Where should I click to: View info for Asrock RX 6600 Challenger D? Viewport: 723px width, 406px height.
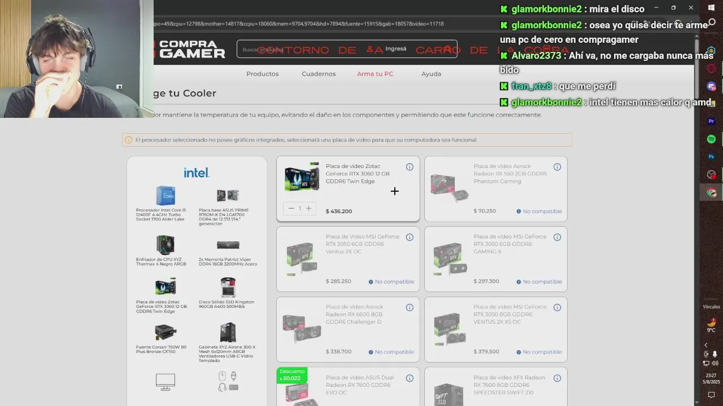click(410, 308)
